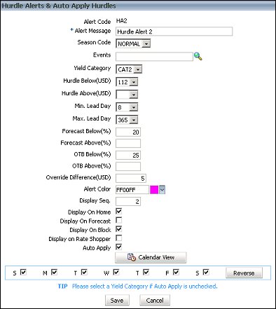This screenshot has height=309, width=276.
Task: Click the Save button
Action: coord(117,300)
